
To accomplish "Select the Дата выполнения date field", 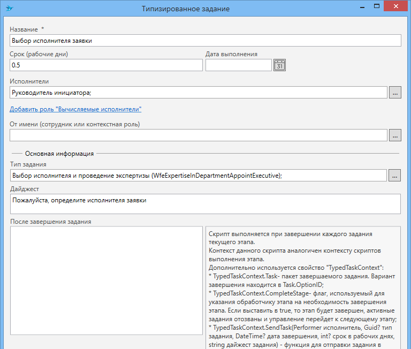I will click(x=238, y=65).
